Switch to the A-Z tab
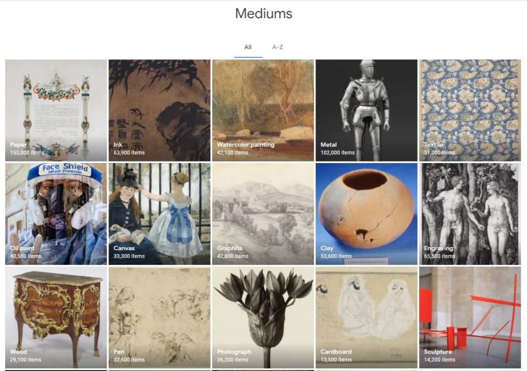Screen dimensions: 527x371 point(277,47)
